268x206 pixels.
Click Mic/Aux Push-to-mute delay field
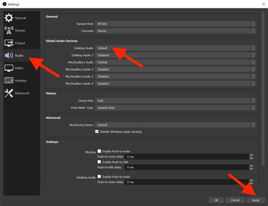(187, 157)
